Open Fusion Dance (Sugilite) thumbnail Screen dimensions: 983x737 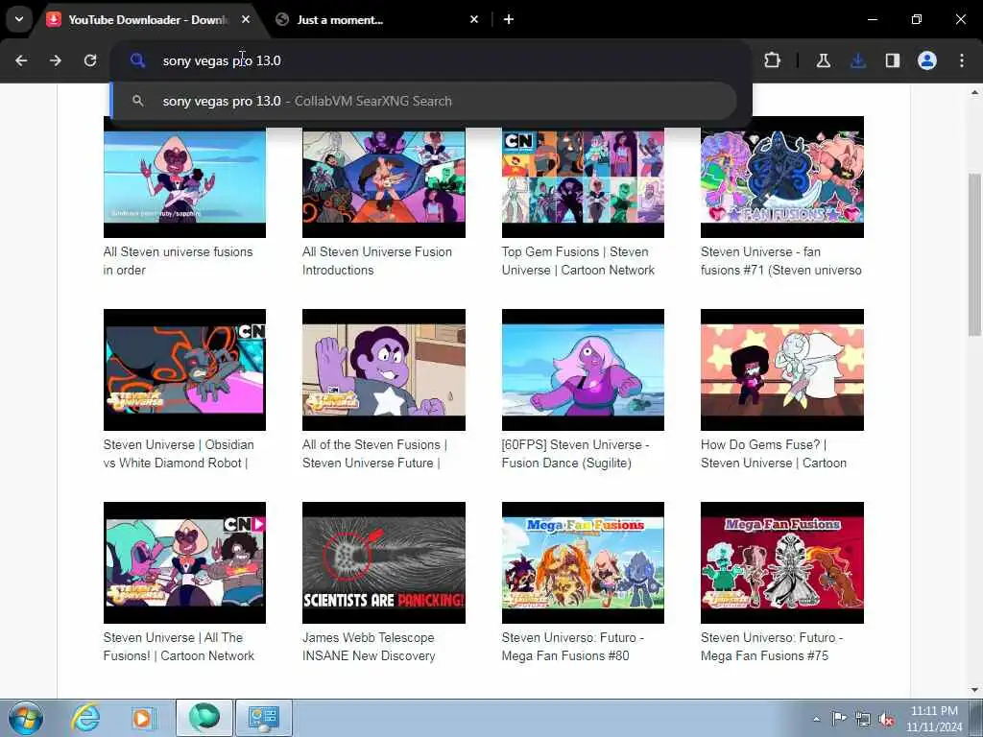click(583, 369)
